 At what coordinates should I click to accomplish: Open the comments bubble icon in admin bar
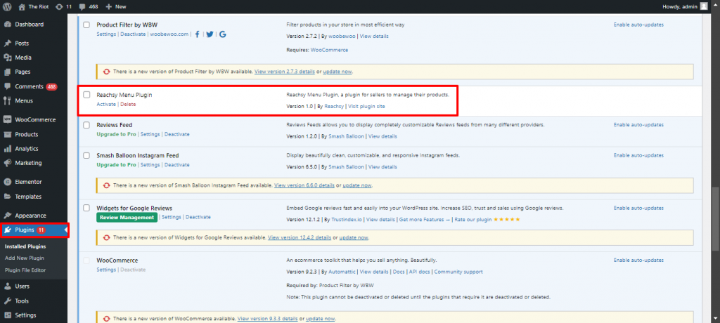[x=82, y=6]
